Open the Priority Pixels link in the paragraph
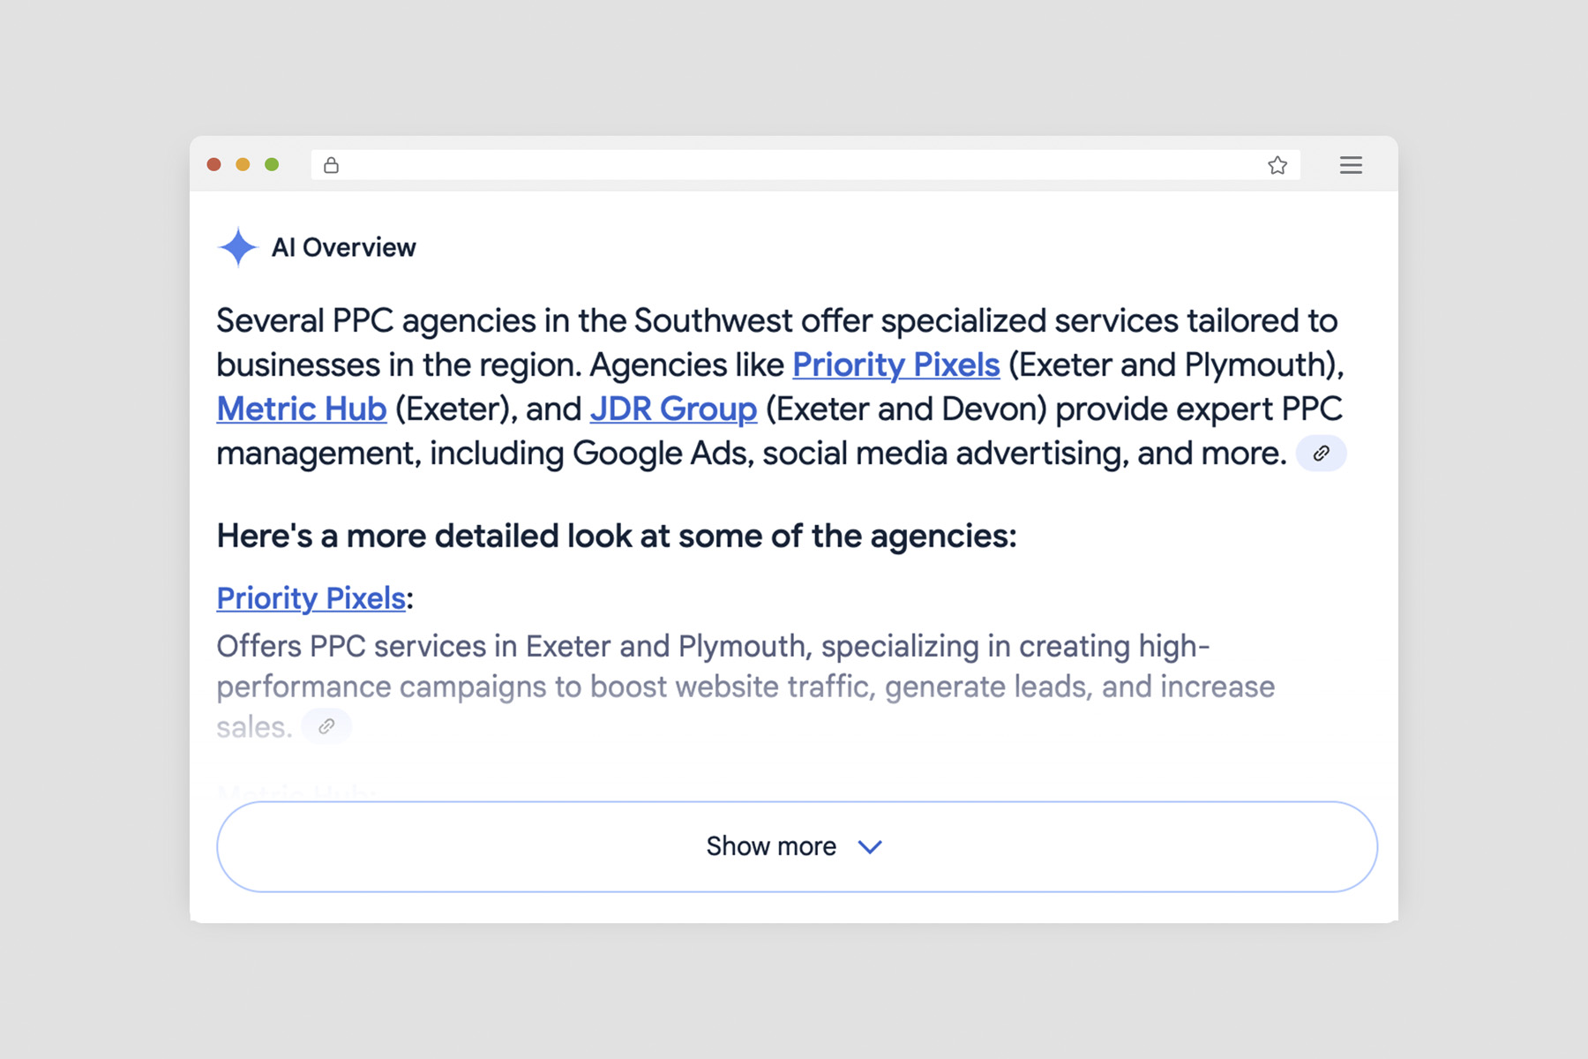 (895, 364)
